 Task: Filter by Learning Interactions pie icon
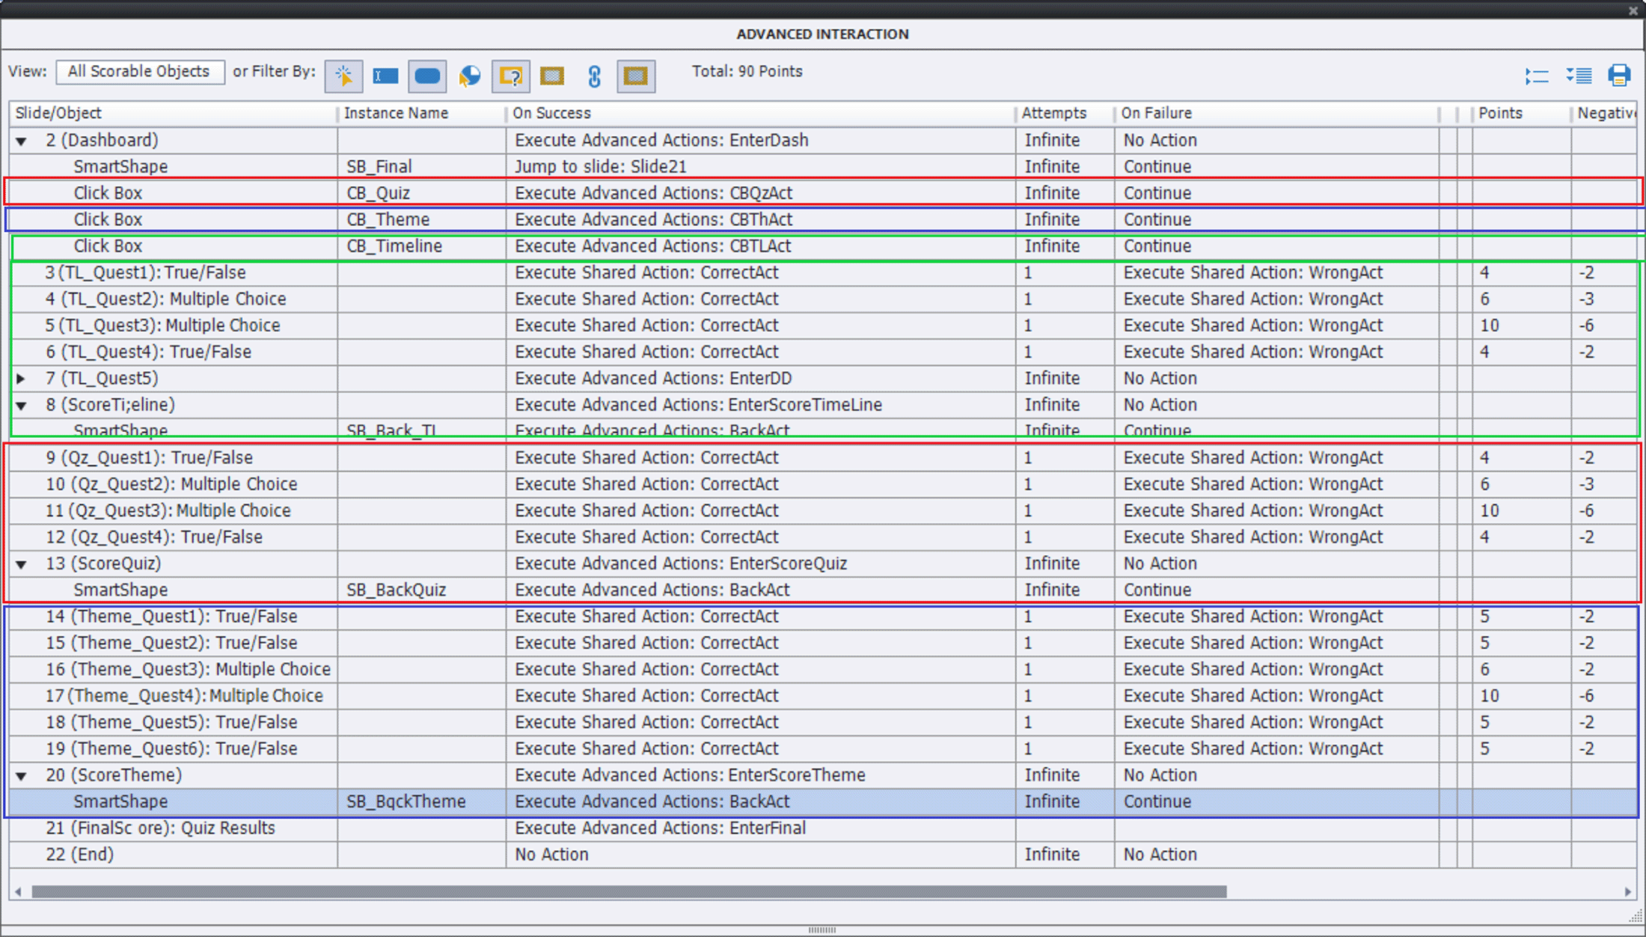pos(469,76)
